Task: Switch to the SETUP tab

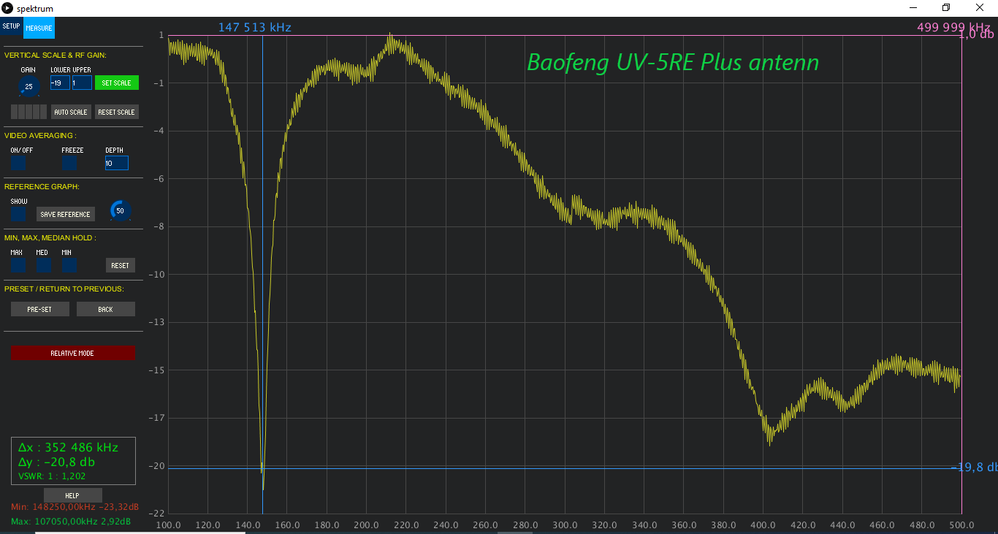Action: click(x=11, y=26)
